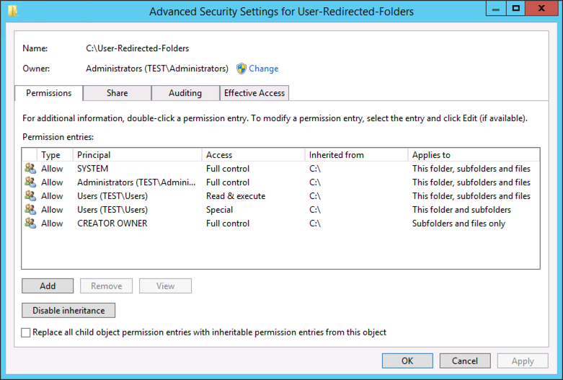Click the user group icon in the SYSTEM row
This screenshot has height=380, width=563.
click(x=30, y=168)
